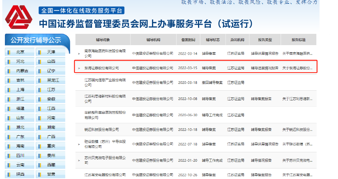This screenshot has width=338, height=179.
Task: Click the 报告类型 column header
Action: [265, 40]
